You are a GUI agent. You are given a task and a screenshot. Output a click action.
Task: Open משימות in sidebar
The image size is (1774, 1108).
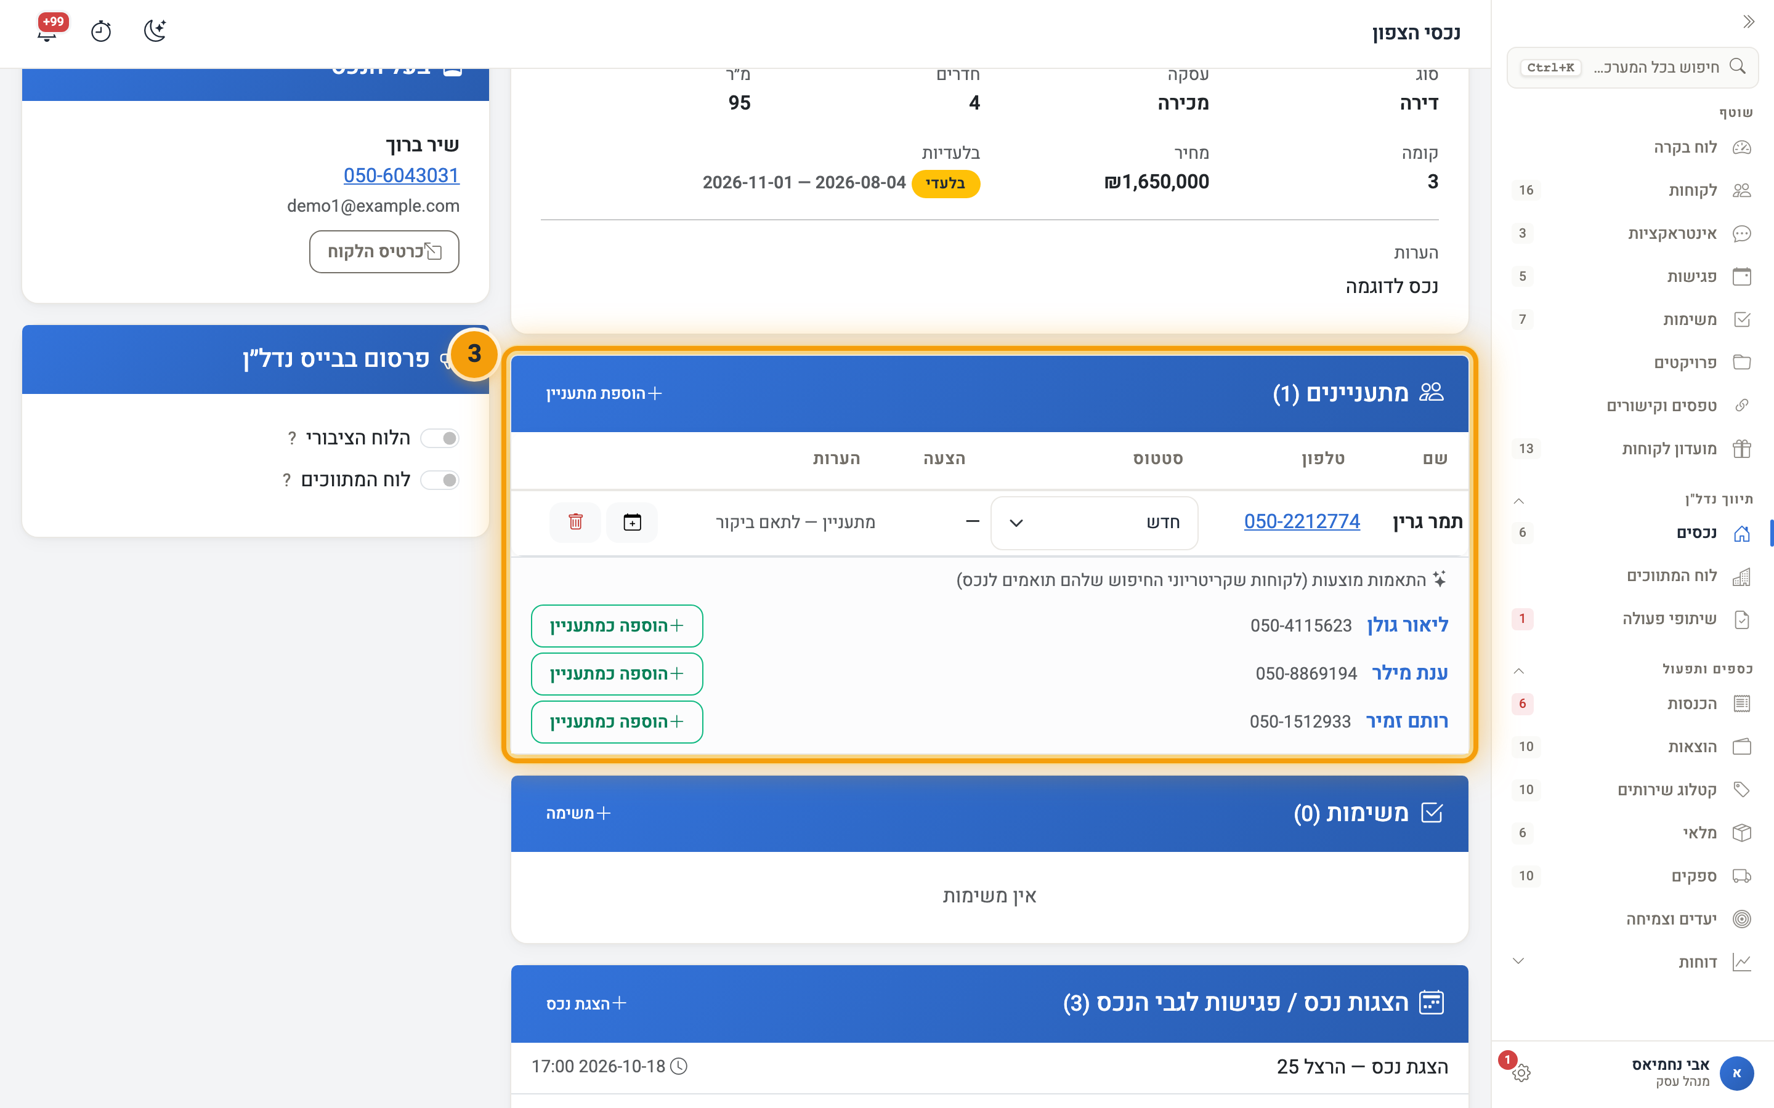coord(1632,319)
